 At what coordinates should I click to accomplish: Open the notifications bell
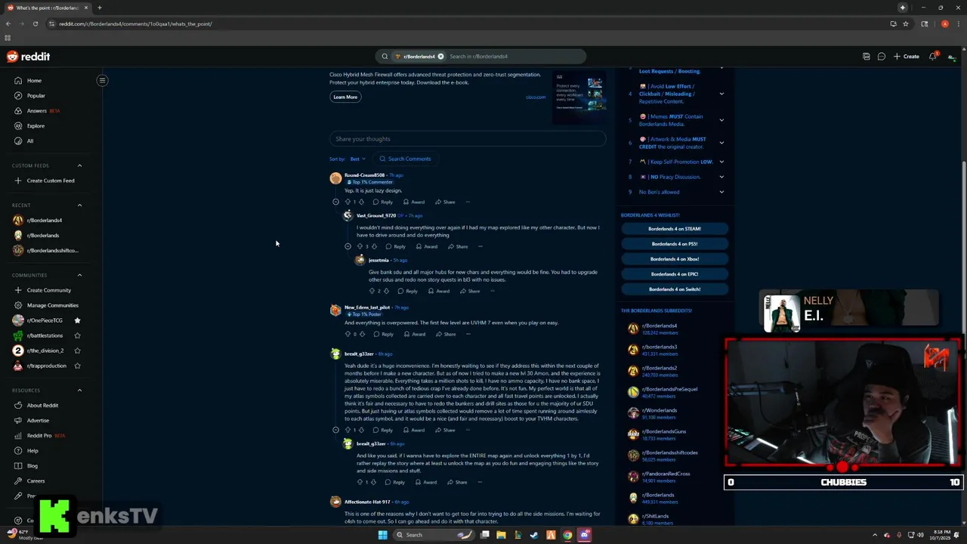coord(933,57)
